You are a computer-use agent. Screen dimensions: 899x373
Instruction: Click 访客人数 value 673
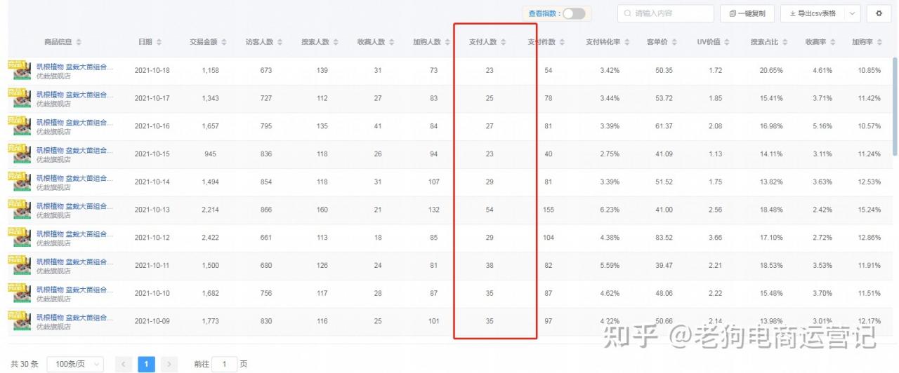pyautogui.click(x=265, y=71)
